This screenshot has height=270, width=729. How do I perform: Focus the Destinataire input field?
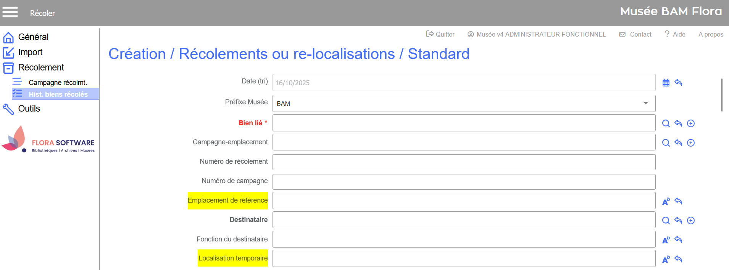click(464, 220)
